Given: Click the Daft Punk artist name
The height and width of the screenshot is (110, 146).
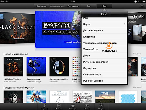Looking at the screenshot, I should (53, 82).
